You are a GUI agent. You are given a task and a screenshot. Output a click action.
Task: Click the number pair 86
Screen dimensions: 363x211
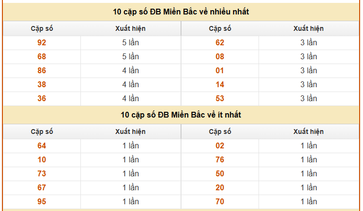42,70
